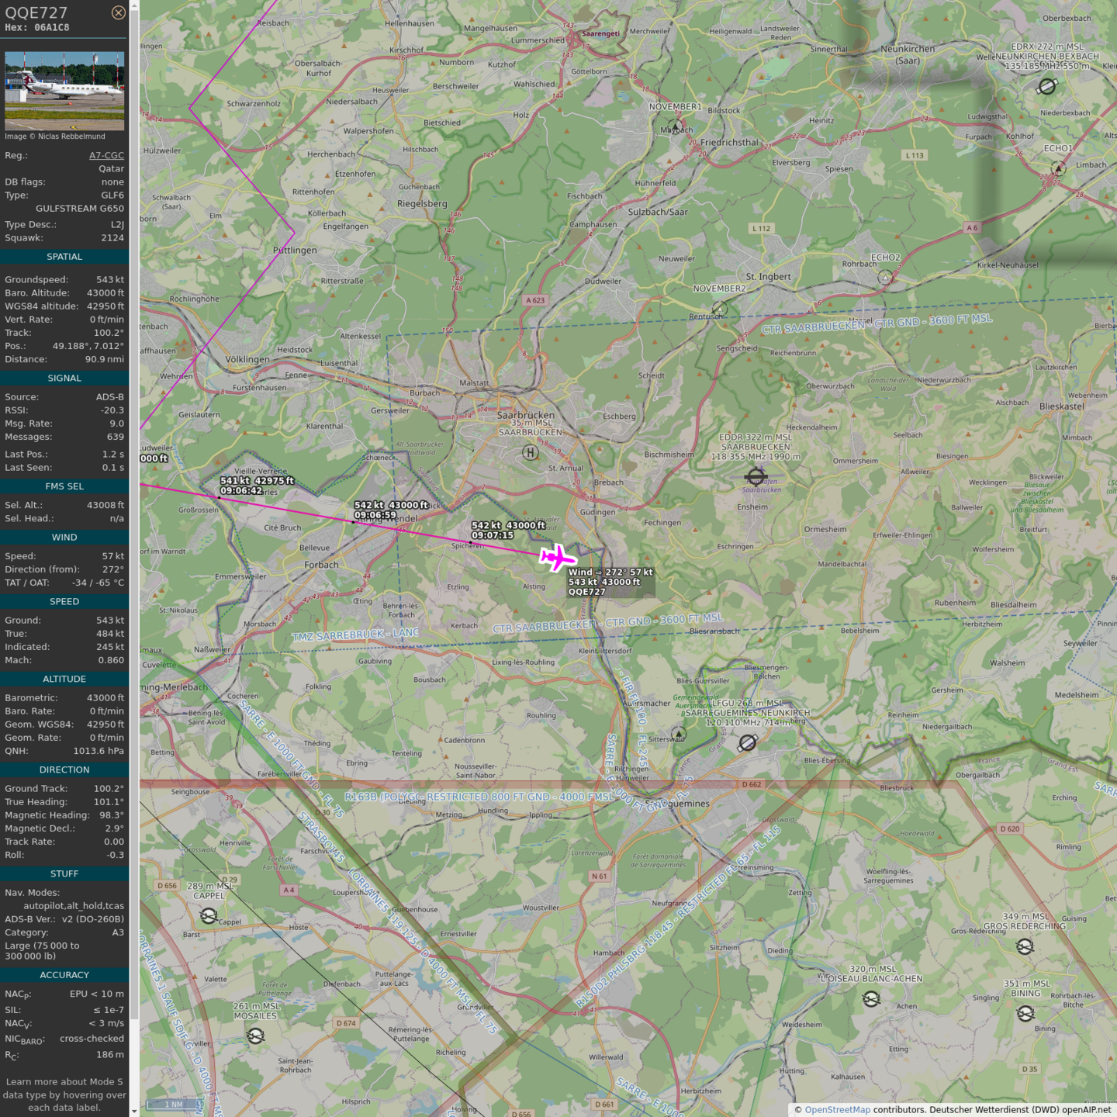Click the LFGU Sarreguemines-Neunkirch airfield icon

click(747, 743)
